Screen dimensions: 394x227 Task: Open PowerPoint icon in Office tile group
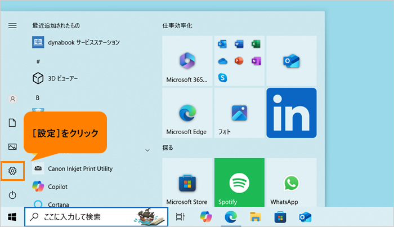(239, 61)
